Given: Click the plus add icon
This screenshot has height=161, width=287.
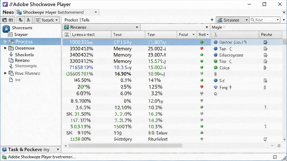Looking at the screenshot, I should click(x=212, y=20).
